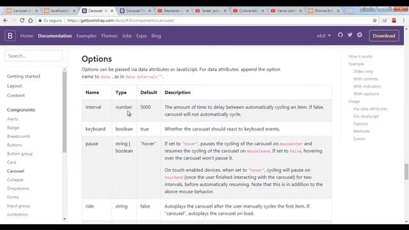Click the browser home icon
Image resolution: width=409 pixels, height=230 pixels.
click(x=31, y=20)
